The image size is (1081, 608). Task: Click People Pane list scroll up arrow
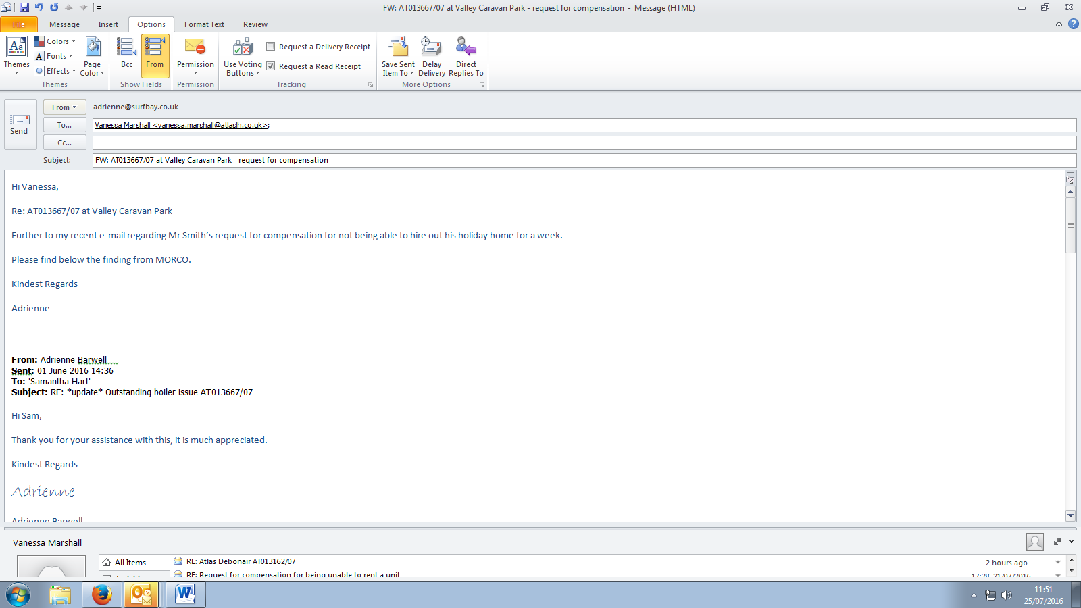(1072, 561)
